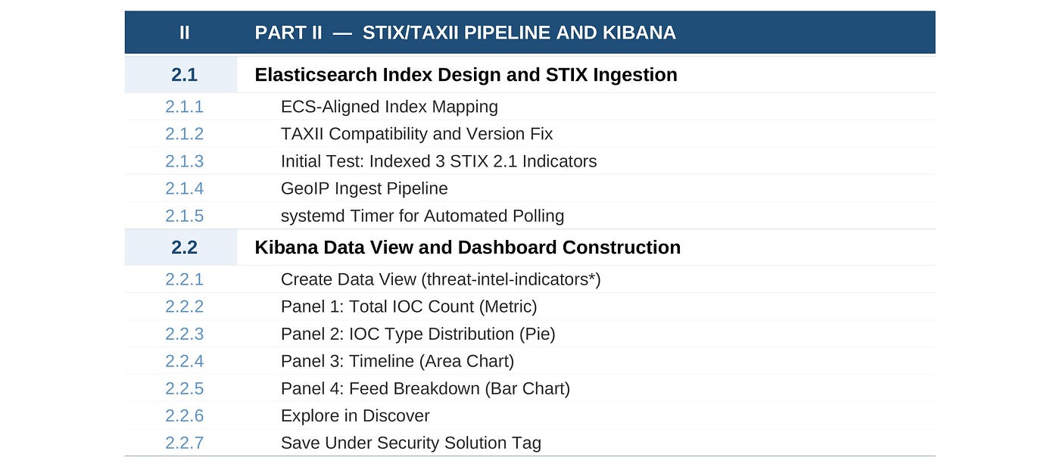Open the ECS-Aligned Index Mapping entry
Viewport: 1060px width, 467px height.
coord(389,107)
